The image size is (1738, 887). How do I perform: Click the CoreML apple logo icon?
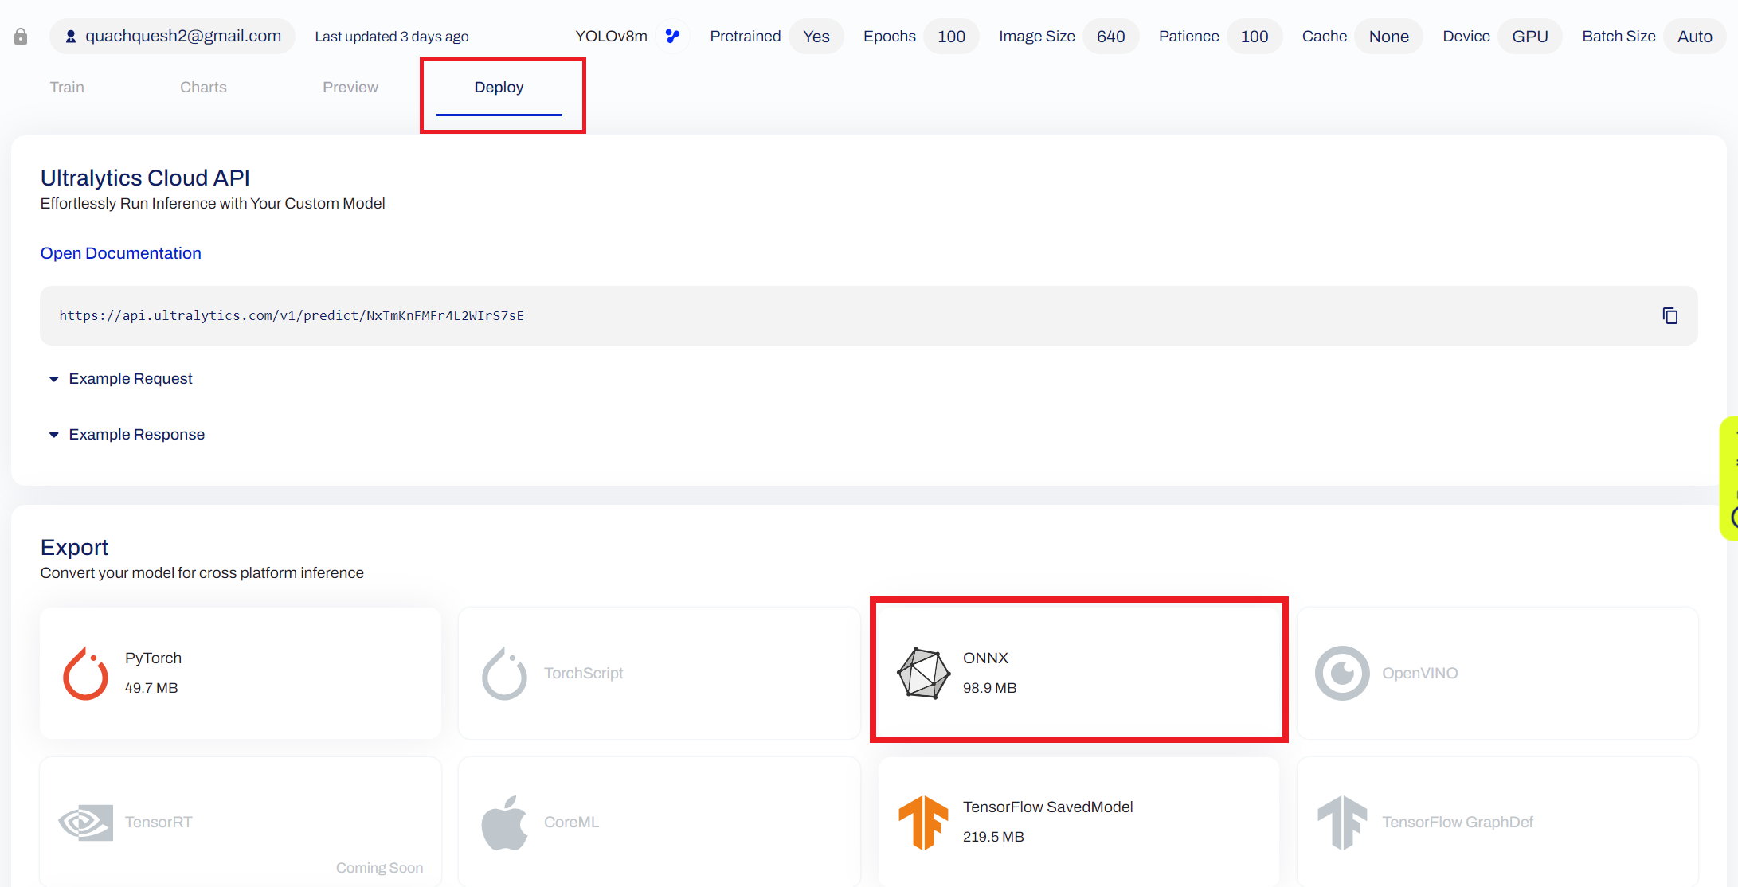coord(504,822)
